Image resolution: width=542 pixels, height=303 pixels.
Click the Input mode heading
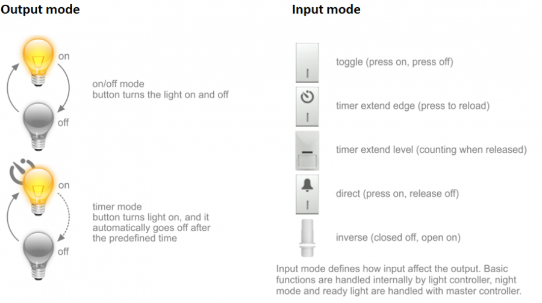[326, 10]
